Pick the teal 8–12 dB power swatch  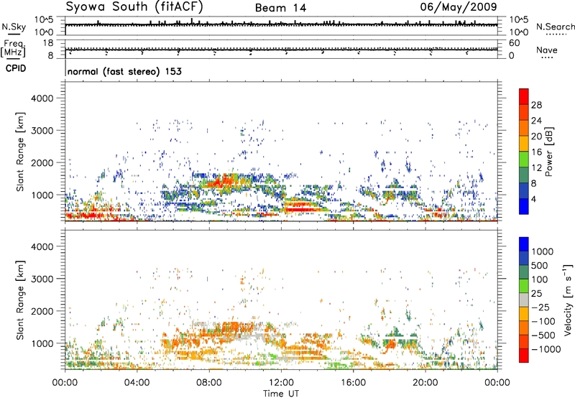click(524, 175)
